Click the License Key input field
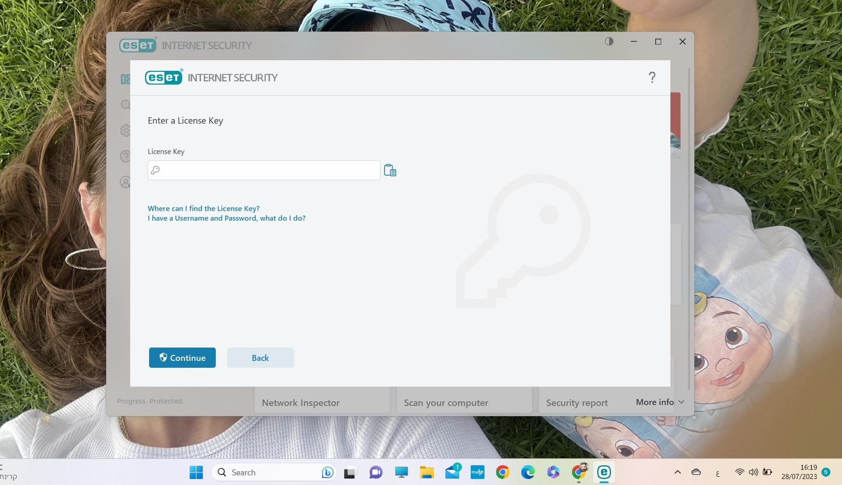This screenshot has width=842, height=485. (264, 170)
